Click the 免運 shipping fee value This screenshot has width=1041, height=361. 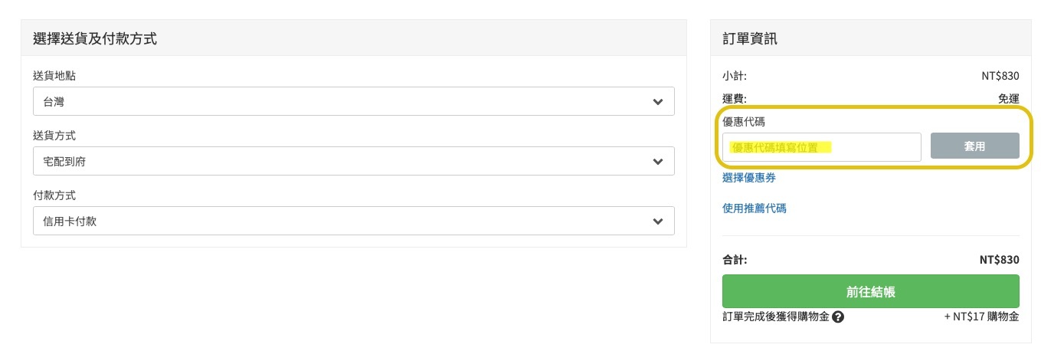1008,98
